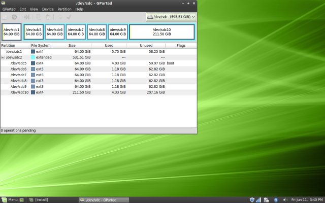Select the /dev/sdc10 block in the disk map
Viewport: 325px width, 203px height.
(161, 32)
